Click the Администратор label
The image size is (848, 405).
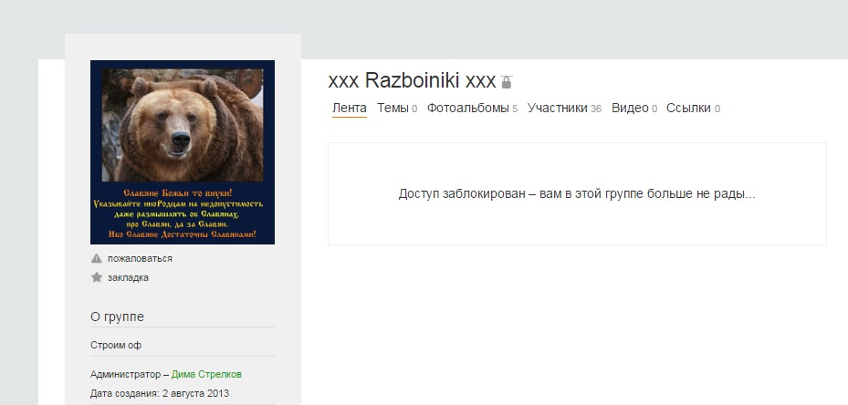click(x=125, y=374)
